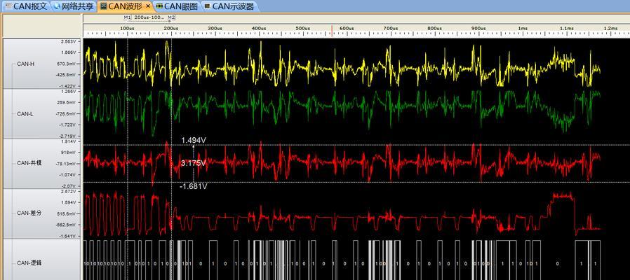Click the 3.175V measurement label
The image size is (630, 280).
tap(194, 163)
